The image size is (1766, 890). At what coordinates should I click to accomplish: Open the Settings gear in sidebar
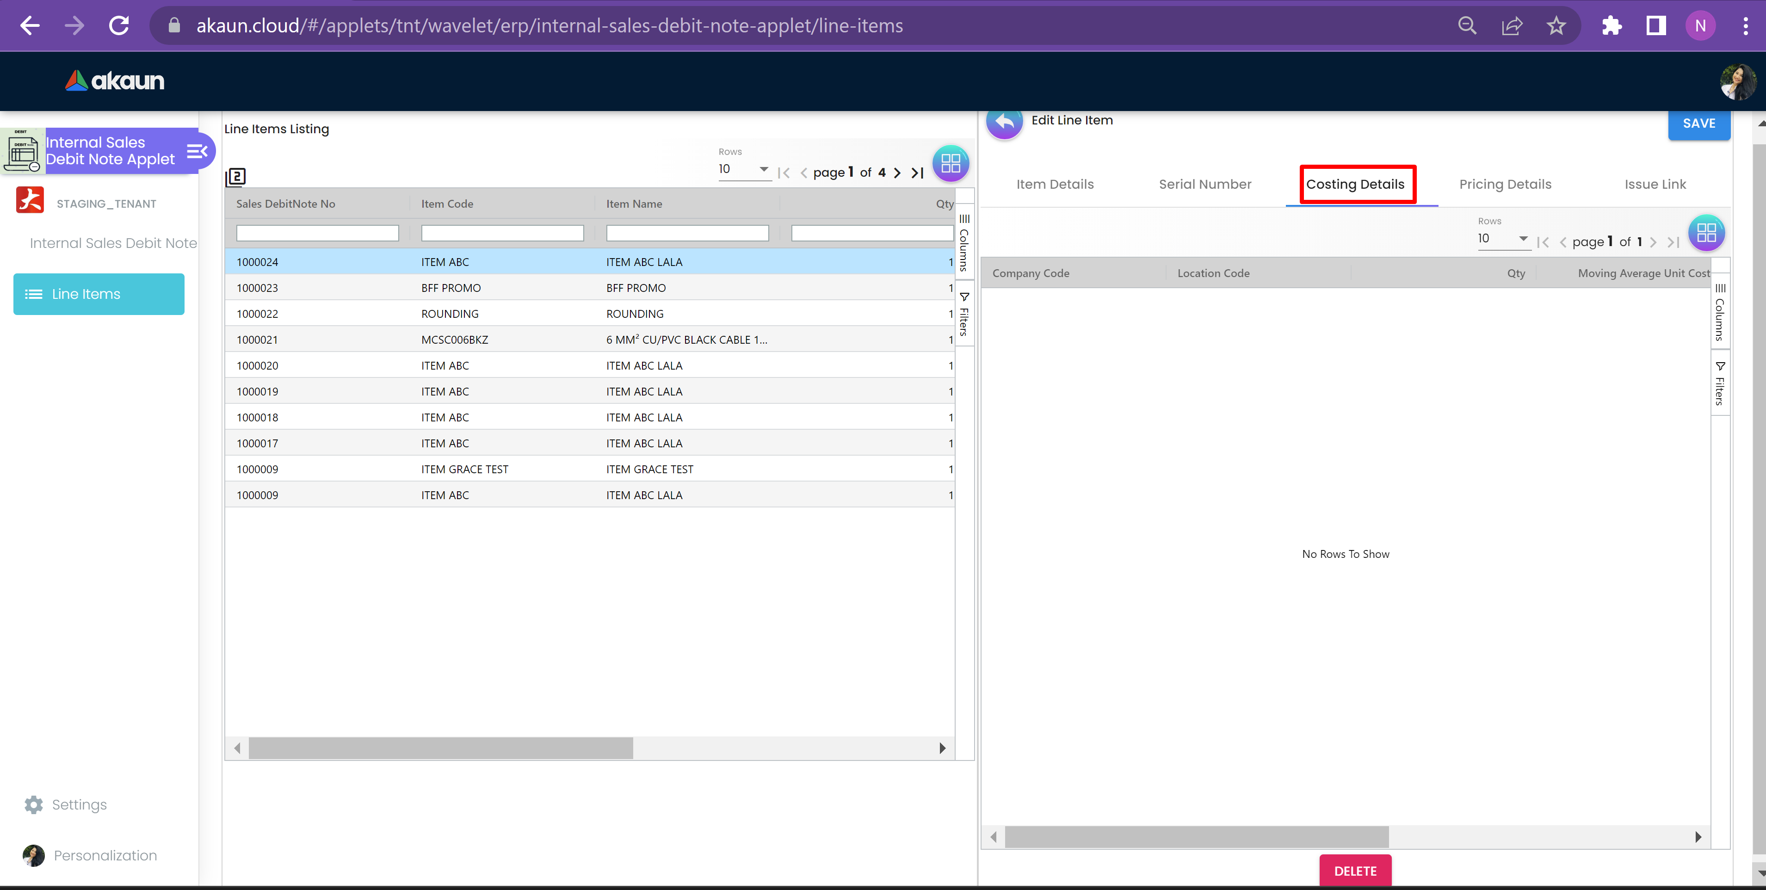pos(34,804)
